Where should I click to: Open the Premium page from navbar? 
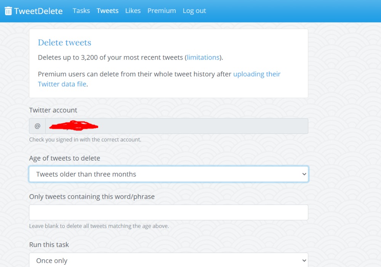tap(162, 11)
